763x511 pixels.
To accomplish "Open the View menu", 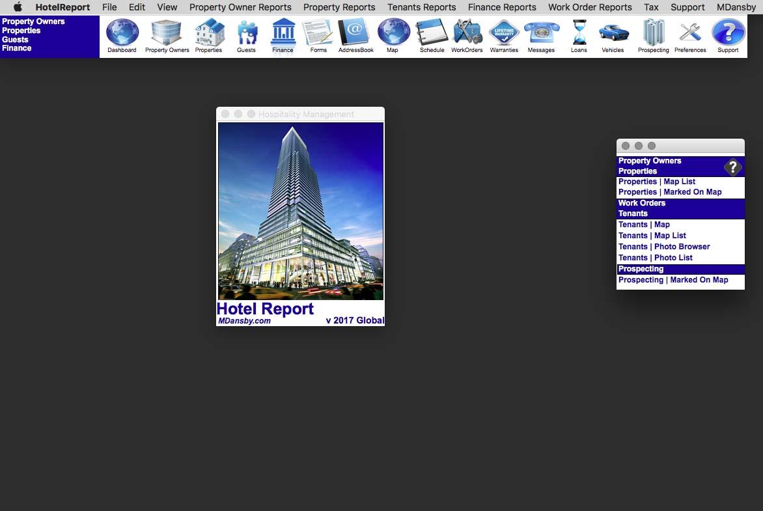I will 167,7.
